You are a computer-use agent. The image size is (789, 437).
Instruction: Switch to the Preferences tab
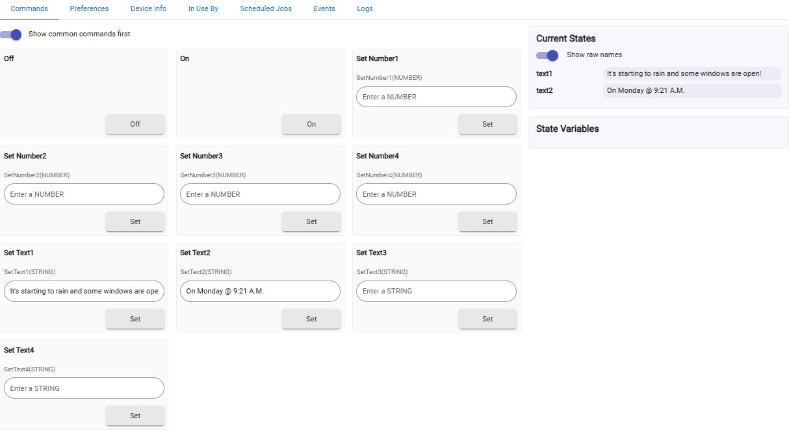point(89,8)
